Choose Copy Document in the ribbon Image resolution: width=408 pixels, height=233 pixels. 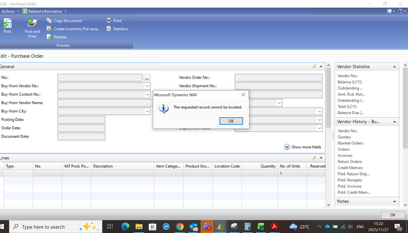[x=64, y=21]
